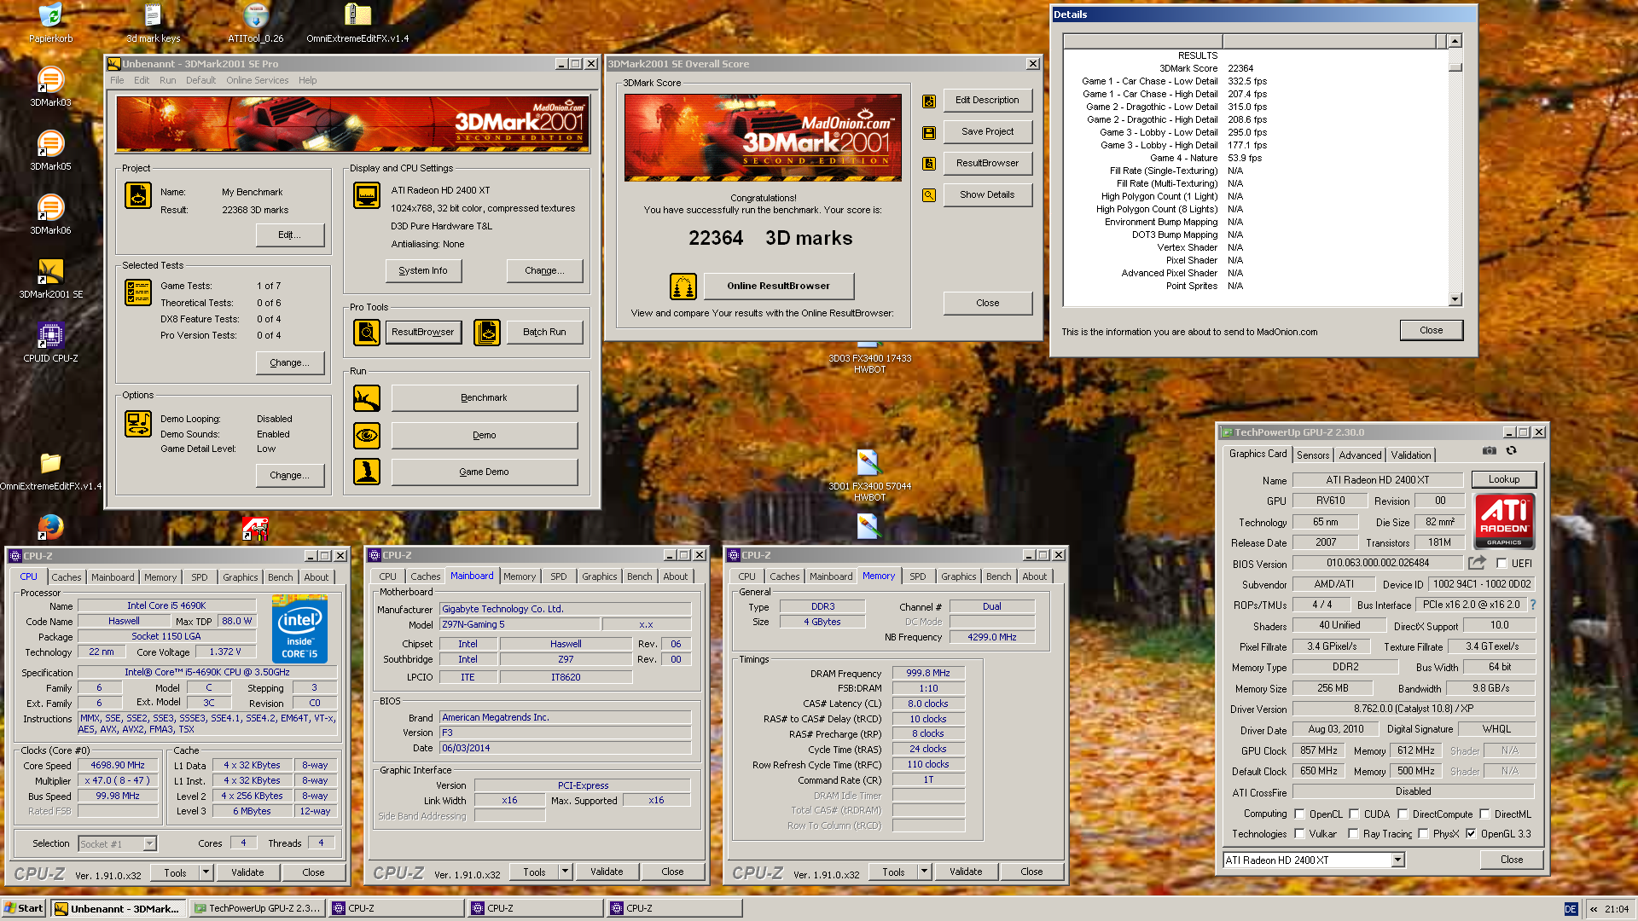Switch to TechPowerUp GPU-Z taskbar item
This screenshot has width=1638, height=921.
point(257,908)
